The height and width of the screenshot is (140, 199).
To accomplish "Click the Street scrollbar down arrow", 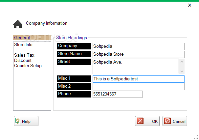I will point(182,71).
